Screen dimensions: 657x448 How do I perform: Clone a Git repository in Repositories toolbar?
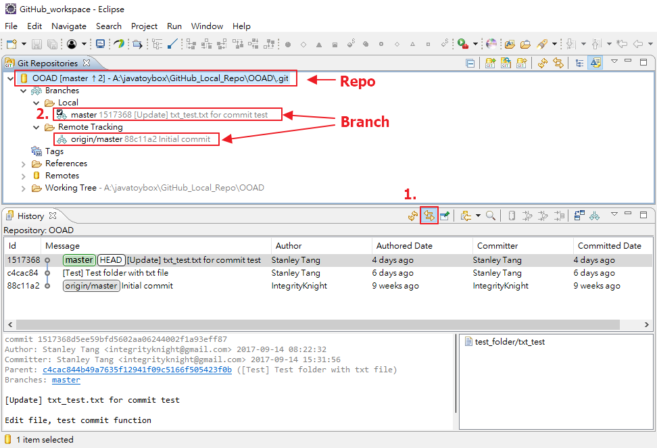[504, 62]
